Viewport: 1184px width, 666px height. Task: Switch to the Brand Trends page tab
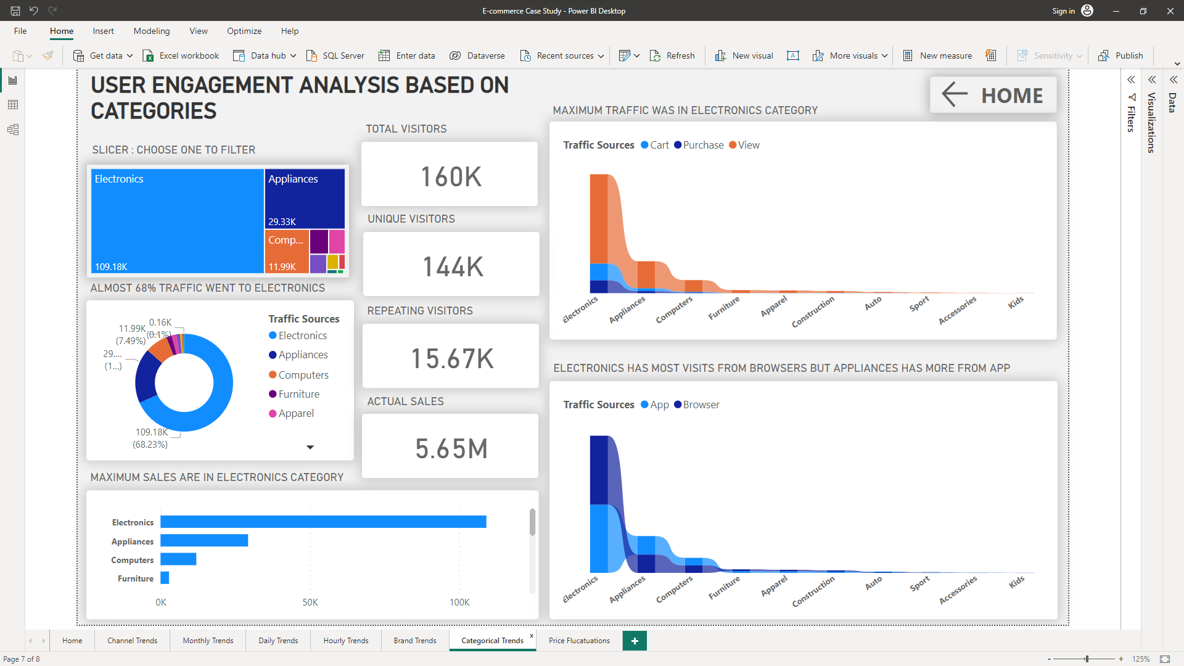[x=414, y=640]
